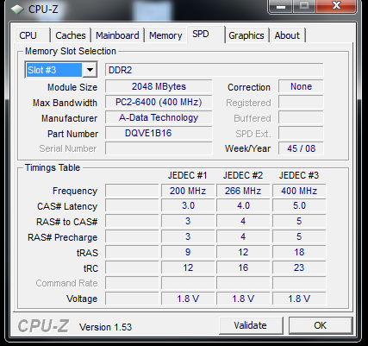Open the About tab
The height and width of the screenshot is (346, 368).
pyautogui.click(x=287, y=35)
